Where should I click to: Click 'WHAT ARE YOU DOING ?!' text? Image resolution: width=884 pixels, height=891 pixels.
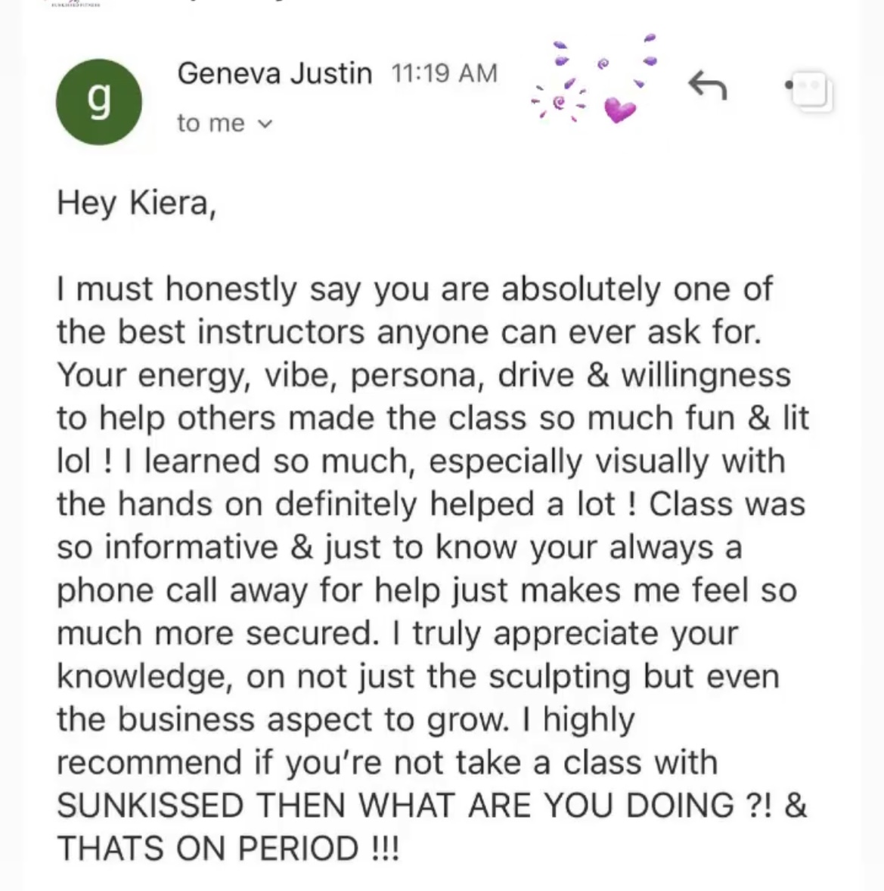click(566, 805)
